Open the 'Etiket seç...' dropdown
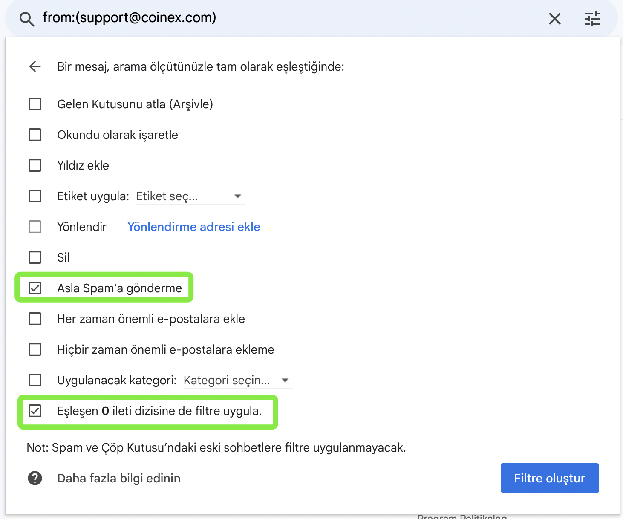 (x=190, y=196)
